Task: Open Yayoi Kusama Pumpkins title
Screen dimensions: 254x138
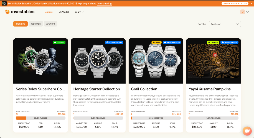Action: point(210,89)
